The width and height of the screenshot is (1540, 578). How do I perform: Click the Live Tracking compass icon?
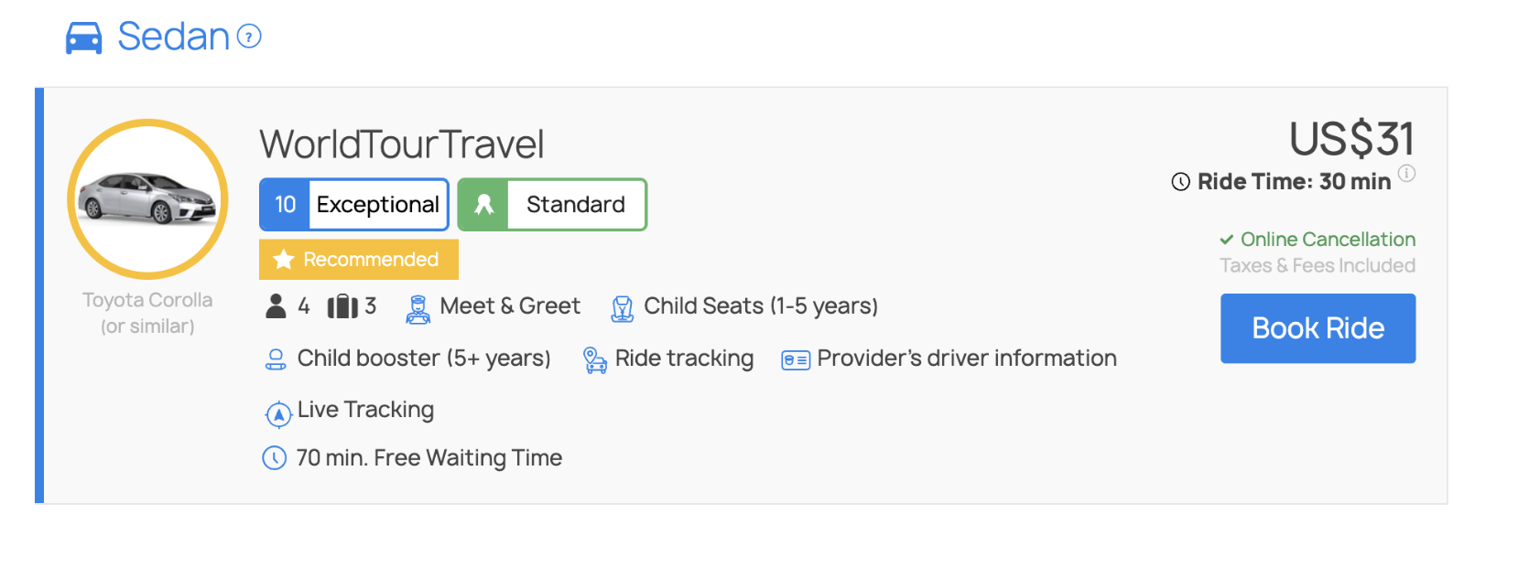click(277, 413)
